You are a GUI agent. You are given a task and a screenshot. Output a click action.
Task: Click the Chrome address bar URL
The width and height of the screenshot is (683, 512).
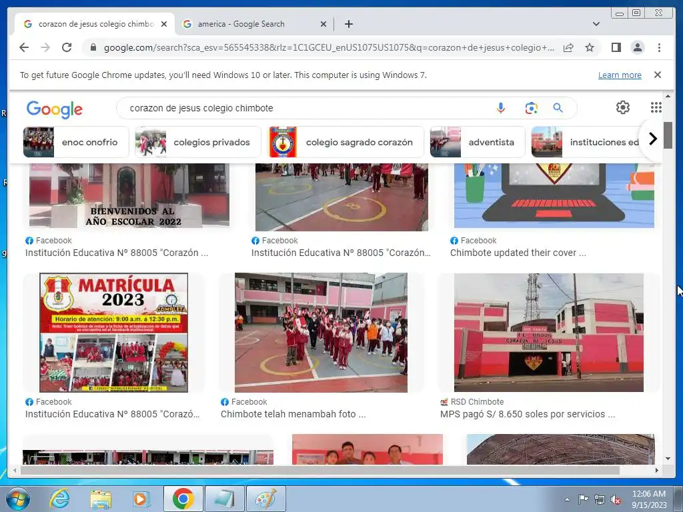(329, 47)
